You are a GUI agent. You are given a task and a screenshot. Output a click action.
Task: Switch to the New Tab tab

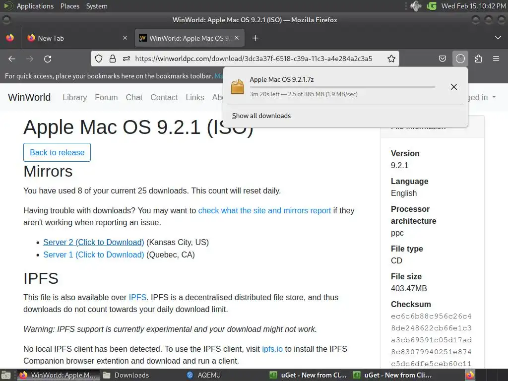(x=76, y=38)
